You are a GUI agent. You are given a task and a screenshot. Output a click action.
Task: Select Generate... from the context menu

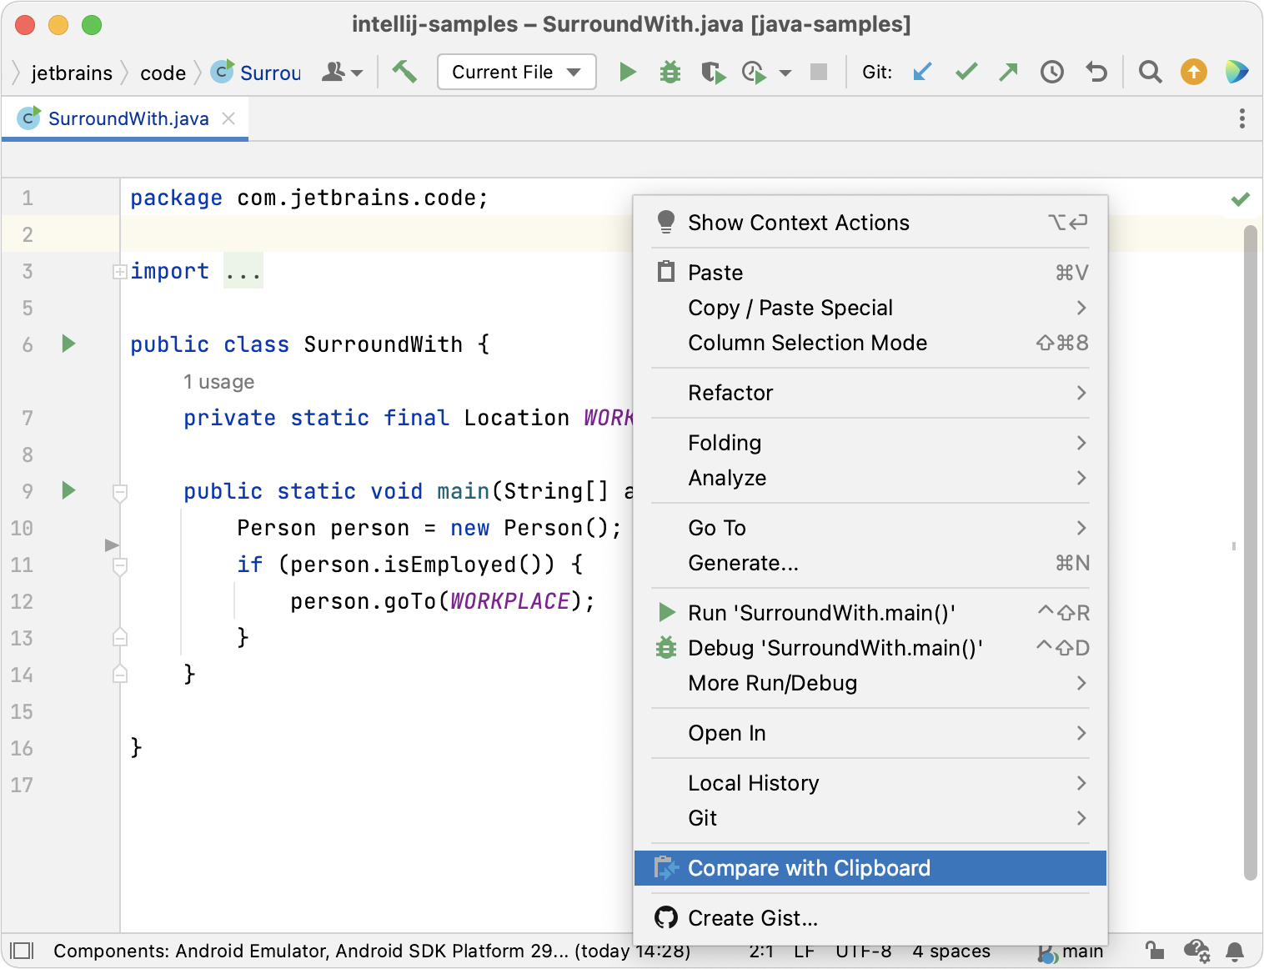coord(870,563)
